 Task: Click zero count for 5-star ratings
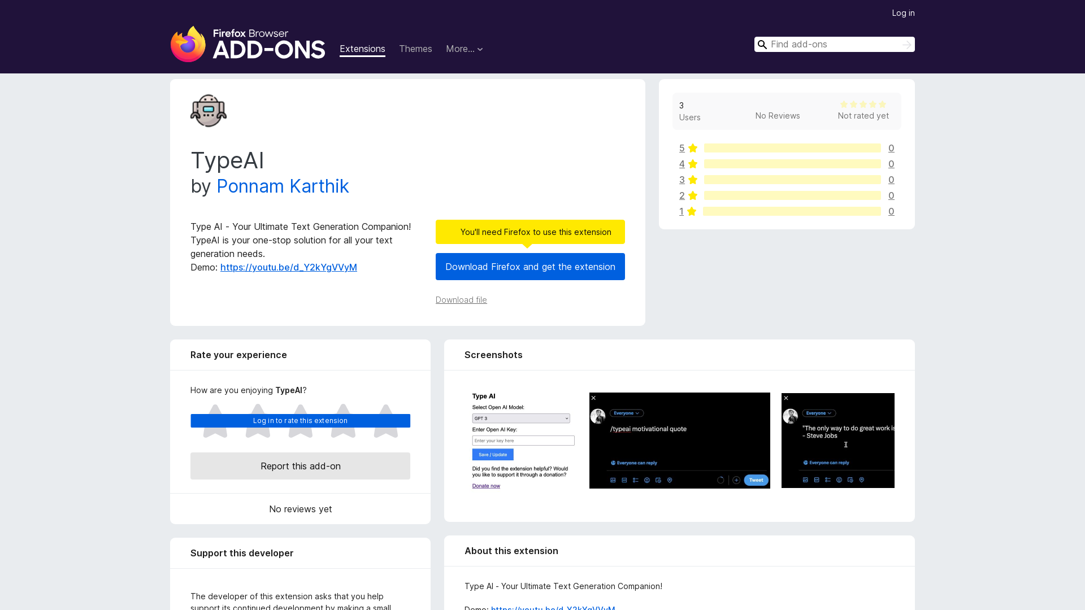click(891, 148)
